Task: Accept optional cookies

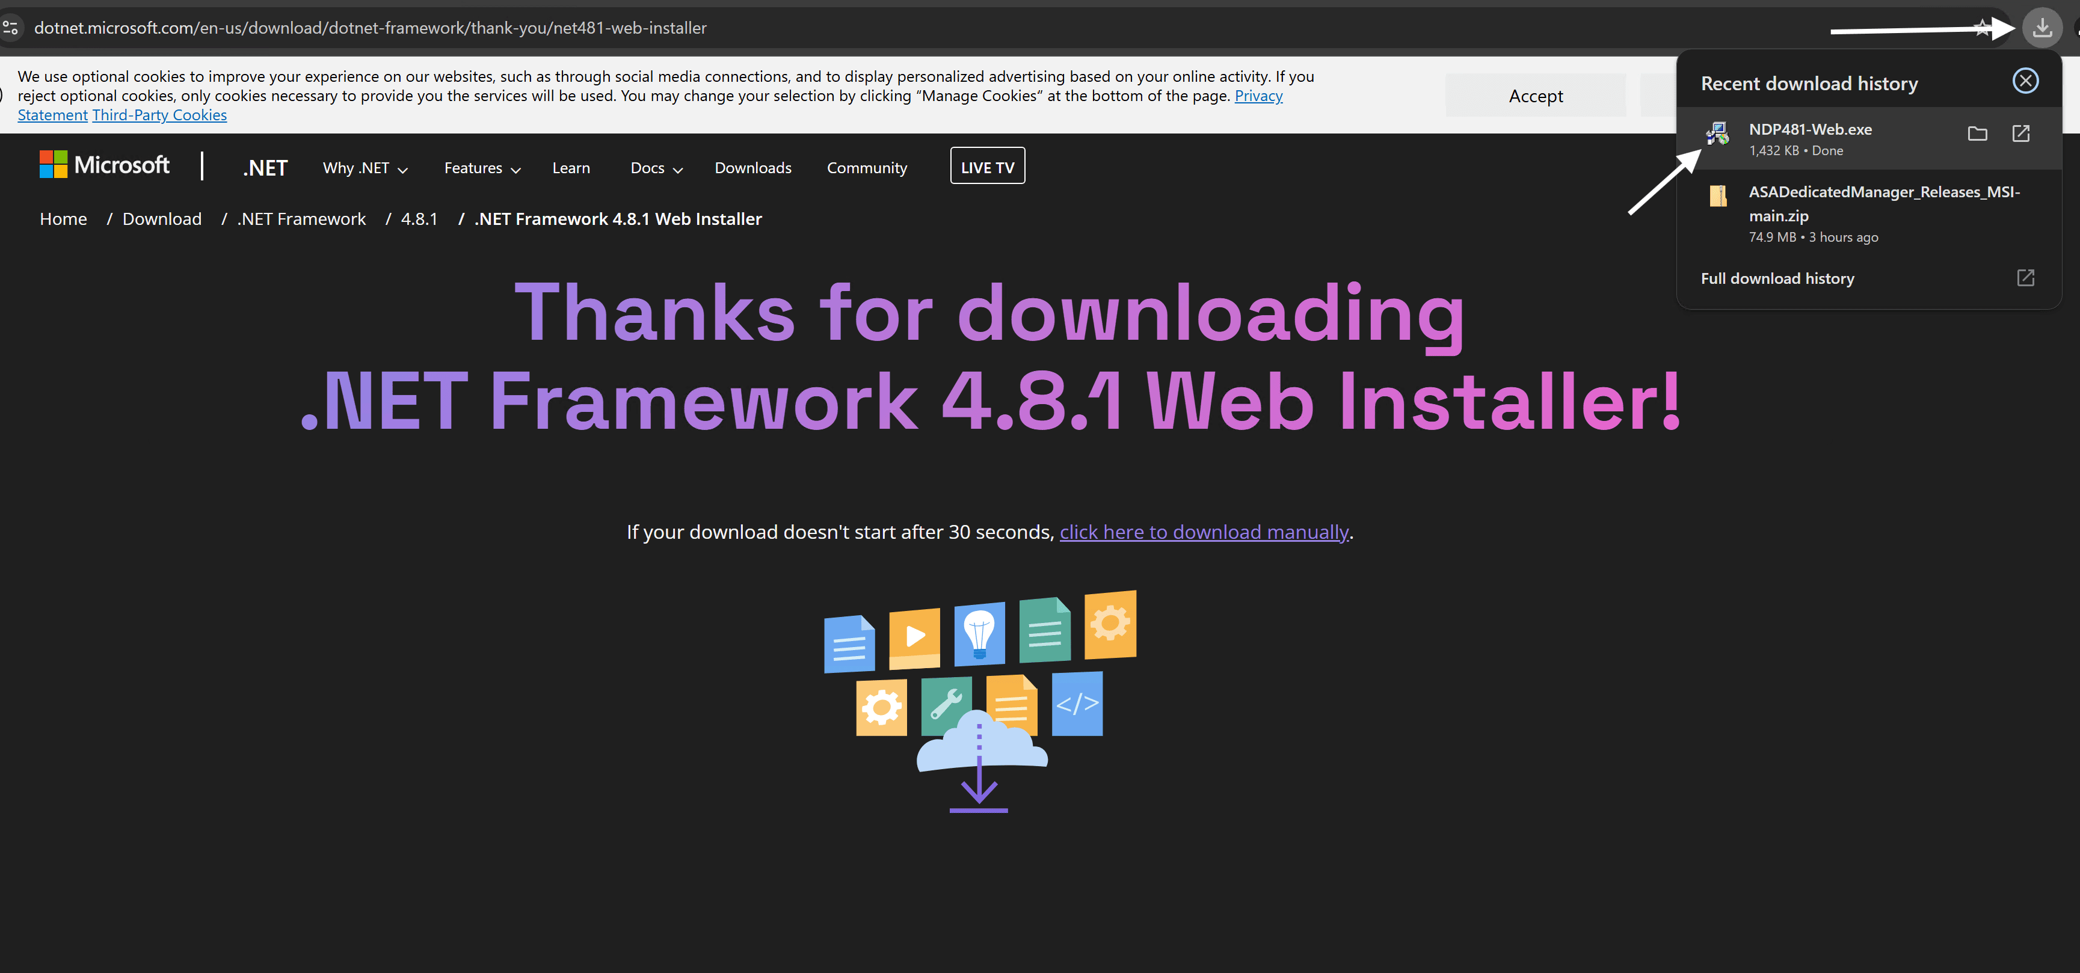Action: coord(1535,96)
